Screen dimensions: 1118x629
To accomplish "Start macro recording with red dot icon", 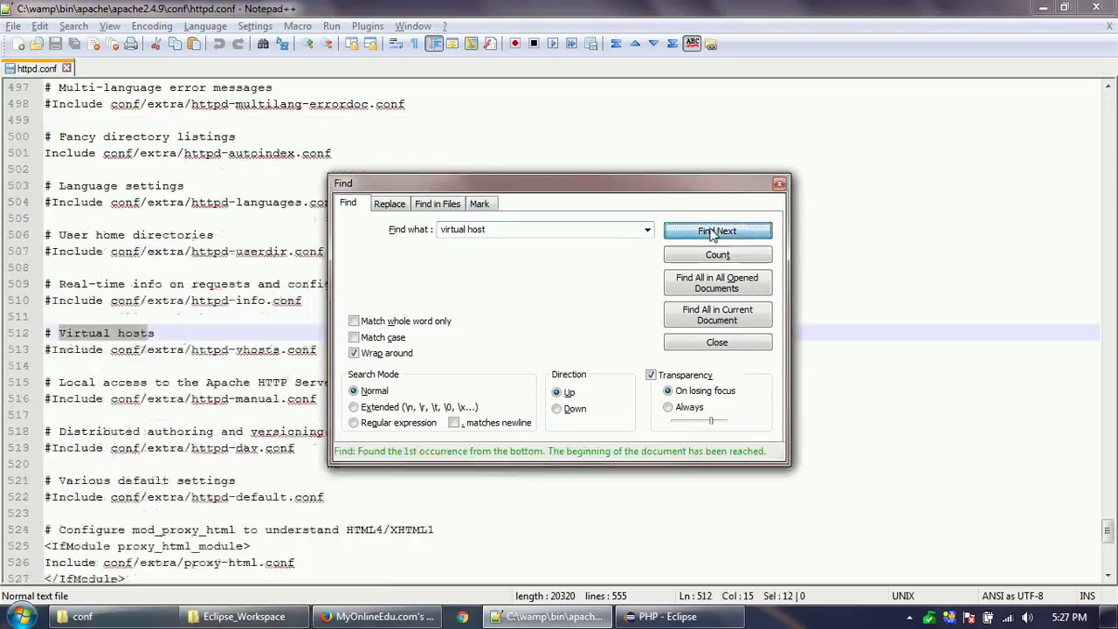I will click(515, 44).
